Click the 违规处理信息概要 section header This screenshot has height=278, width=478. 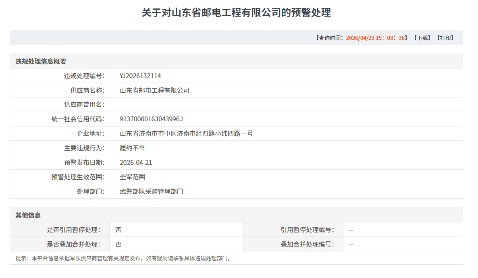click(x=41, y=61)
